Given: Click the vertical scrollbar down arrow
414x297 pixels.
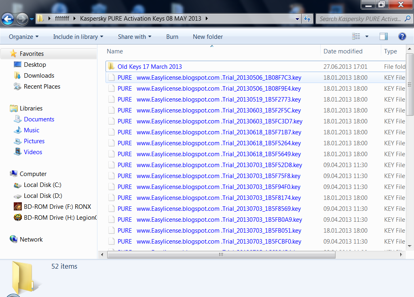Looking at the screenshot, I should (410, 246).
